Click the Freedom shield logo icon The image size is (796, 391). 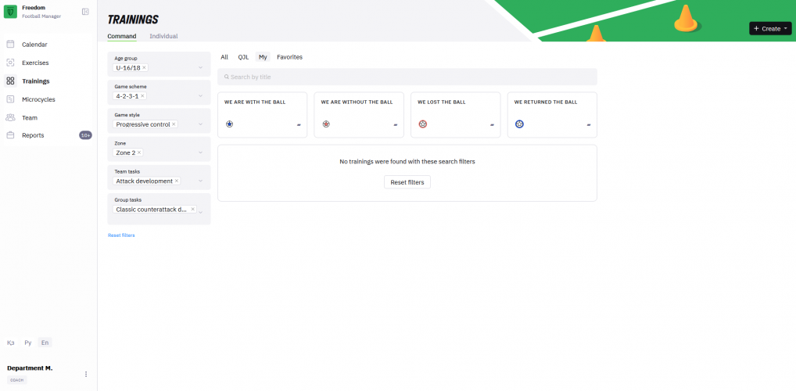click(10, 12)
